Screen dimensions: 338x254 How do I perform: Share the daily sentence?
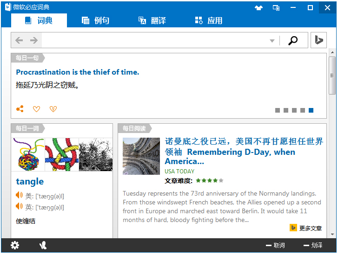coord(20,109)
